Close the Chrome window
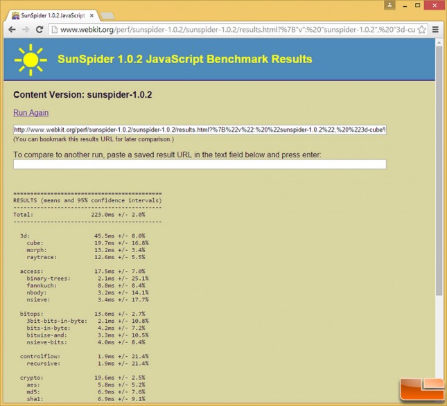The width and height of the screenshot is (447, 406). click(x=435, y=6)
